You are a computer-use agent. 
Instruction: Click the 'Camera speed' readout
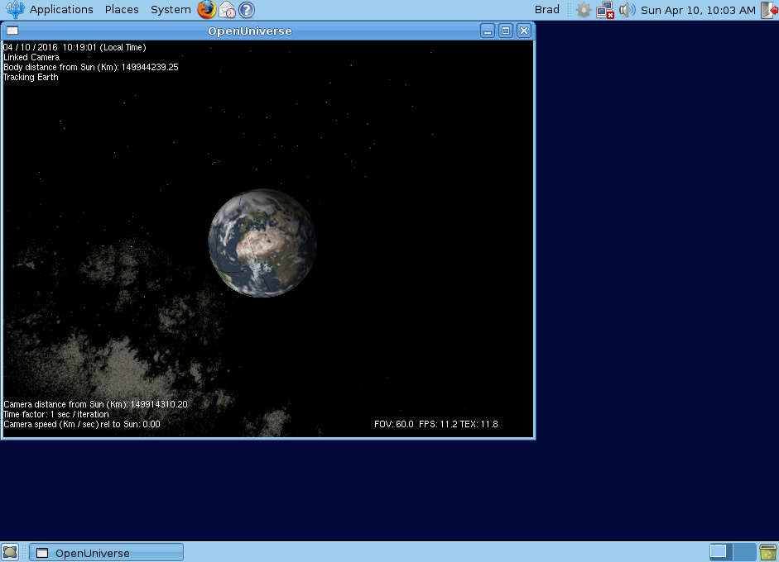[82, 424]
